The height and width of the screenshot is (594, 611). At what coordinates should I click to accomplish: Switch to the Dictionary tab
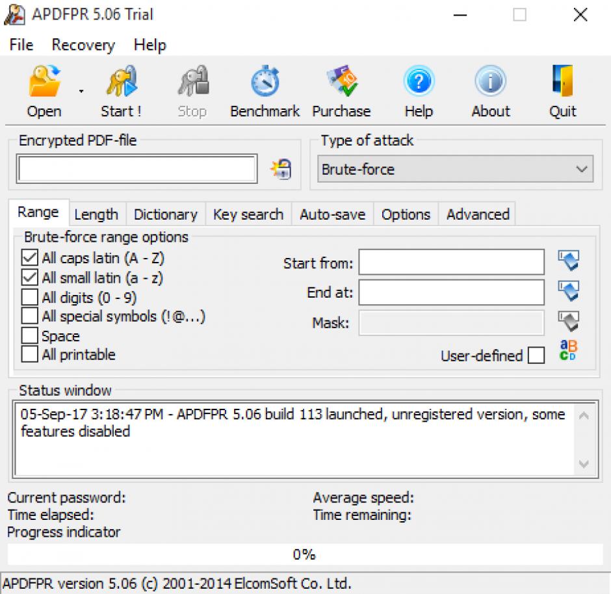pos(166,214)
